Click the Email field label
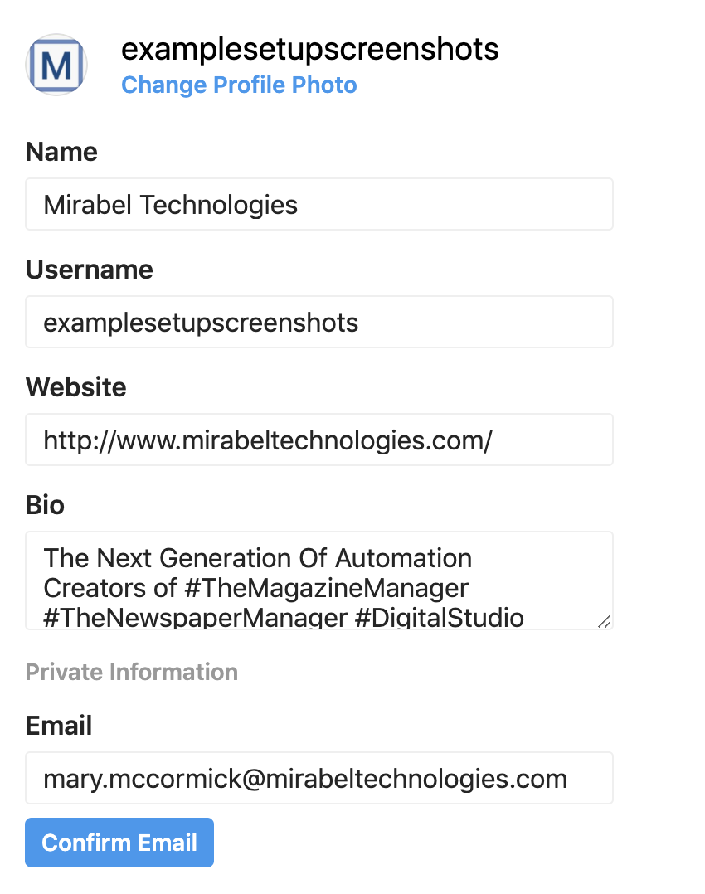 59,726
